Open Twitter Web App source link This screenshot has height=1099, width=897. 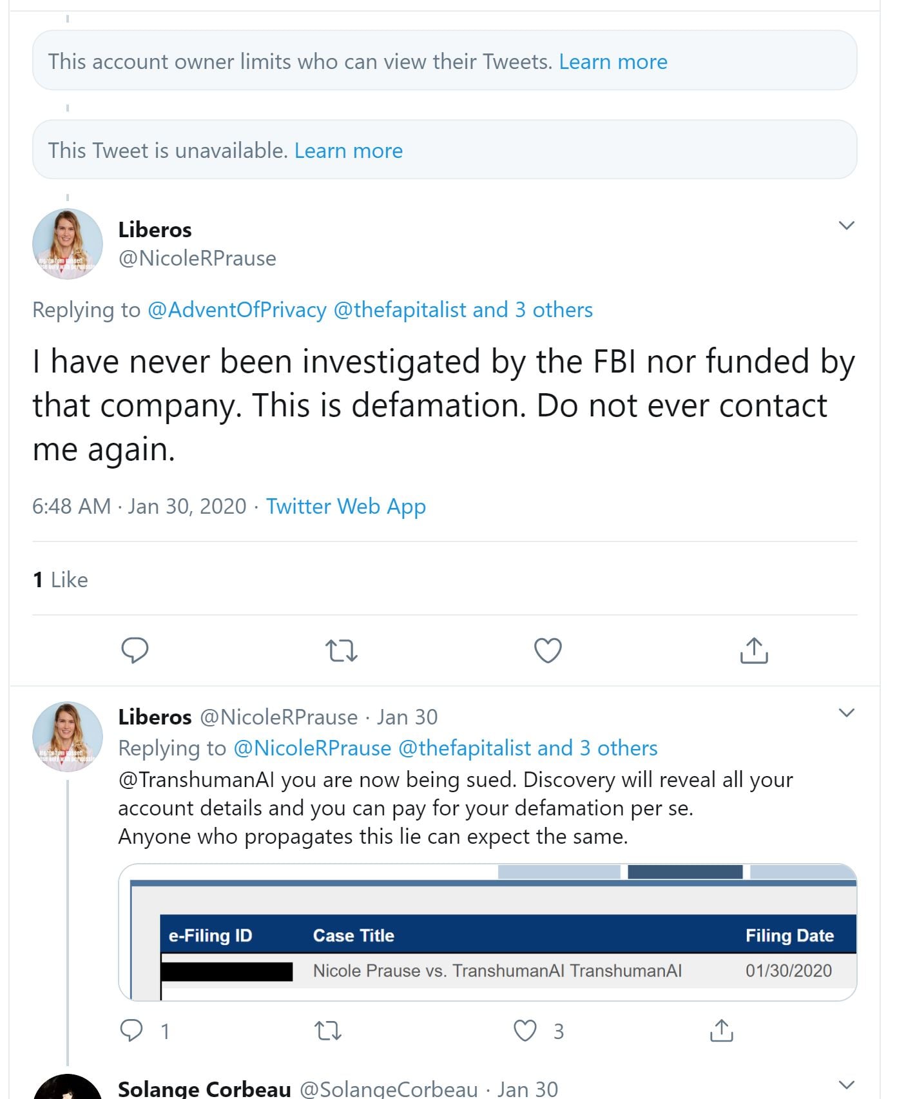(345, 506)
